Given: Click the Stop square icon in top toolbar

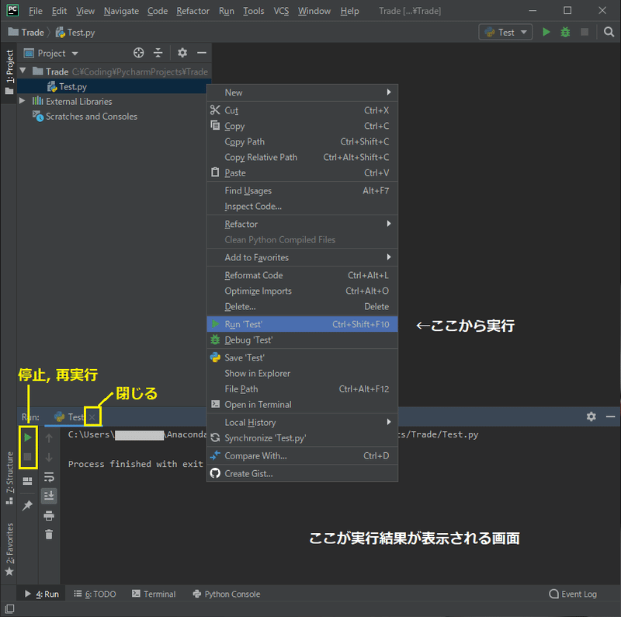Looking at the screenshot, I should (585, 32).
